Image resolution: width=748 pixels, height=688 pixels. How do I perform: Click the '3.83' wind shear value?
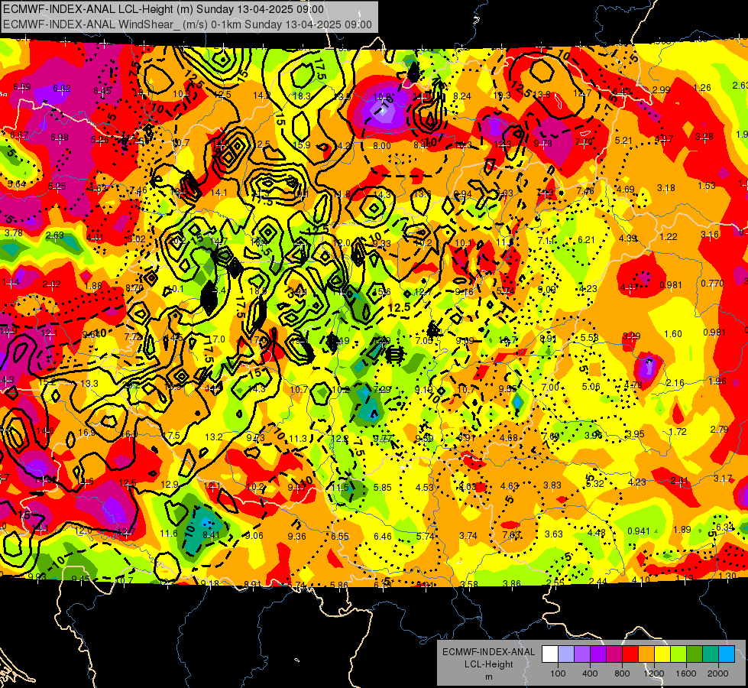[x=552, y=485]
